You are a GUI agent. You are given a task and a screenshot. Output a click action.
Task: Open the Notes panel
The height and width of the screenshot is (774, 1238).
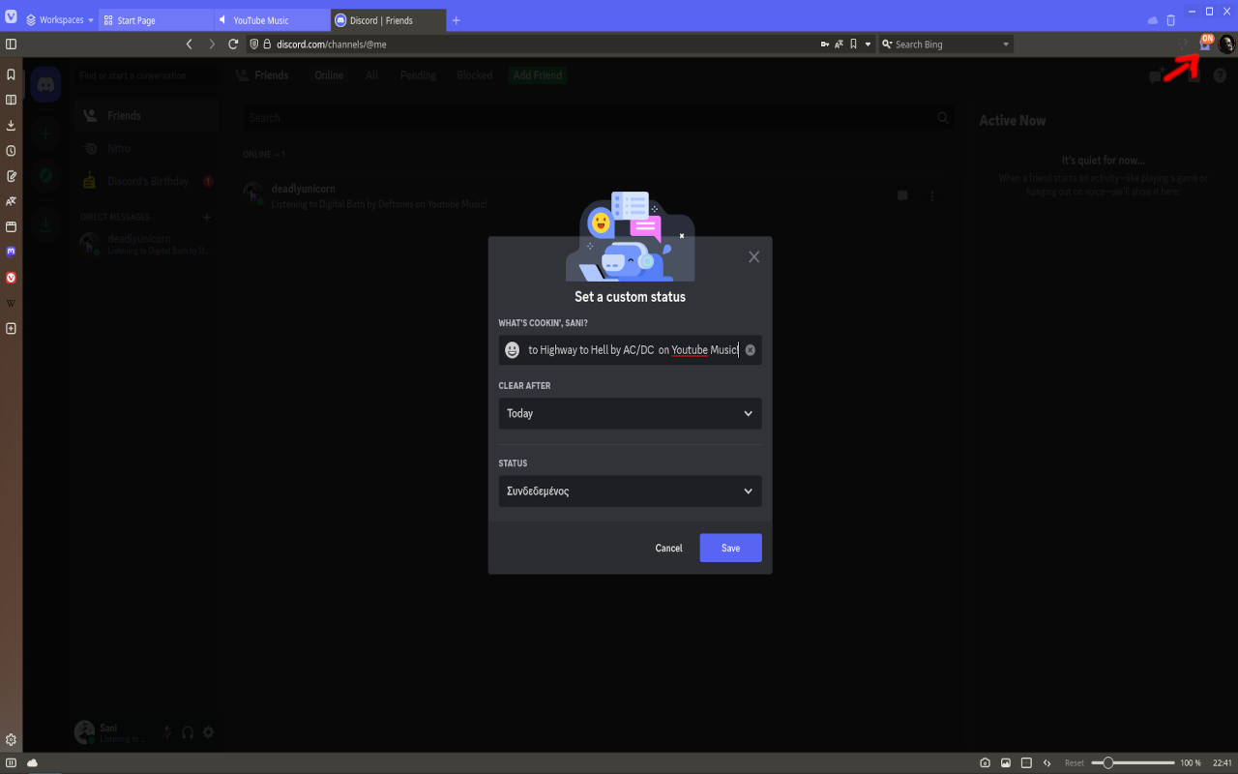tap(11, 176)
